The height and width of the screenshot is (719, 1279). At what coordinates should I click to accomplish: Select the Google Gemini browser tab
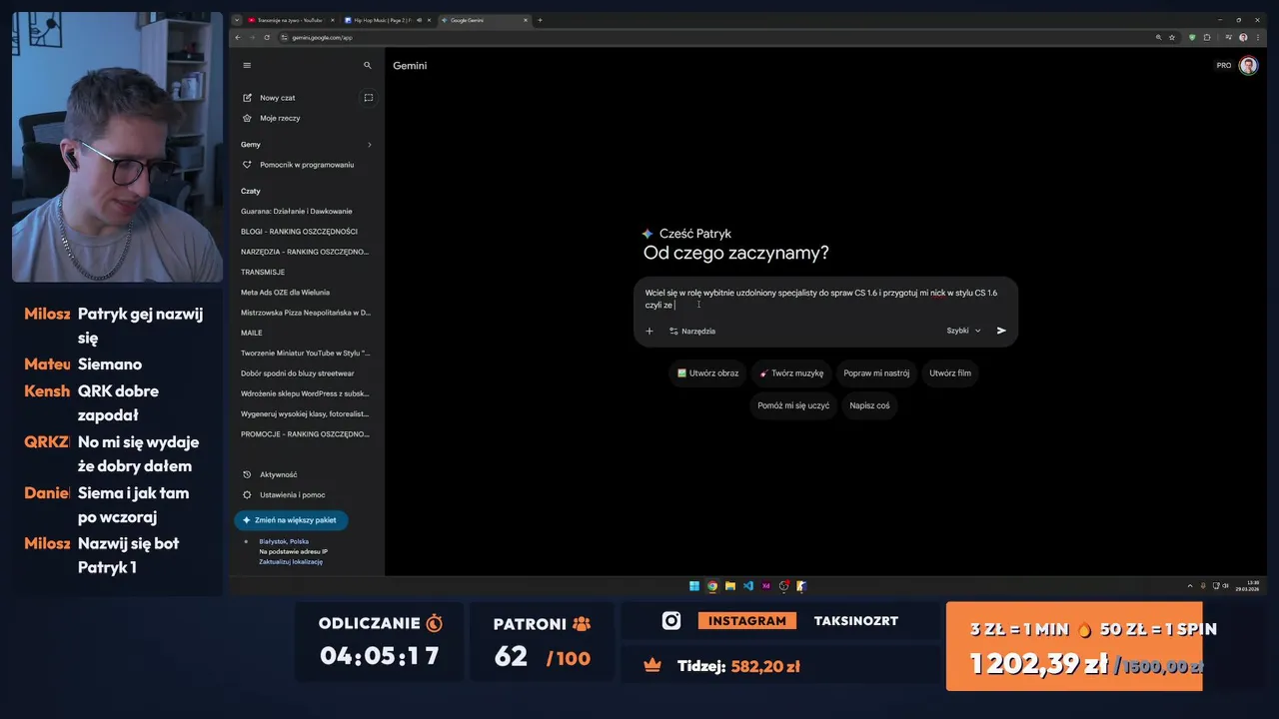485,20
